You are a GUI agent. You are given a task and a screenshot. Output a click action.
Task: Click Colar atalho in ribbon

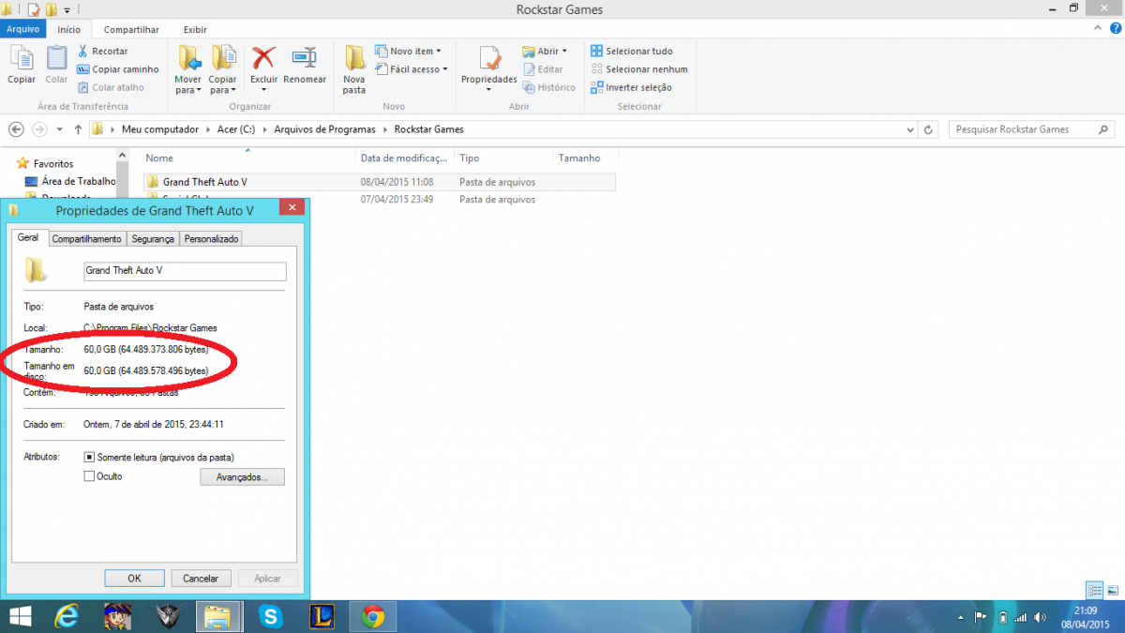(x=111, y=87)
